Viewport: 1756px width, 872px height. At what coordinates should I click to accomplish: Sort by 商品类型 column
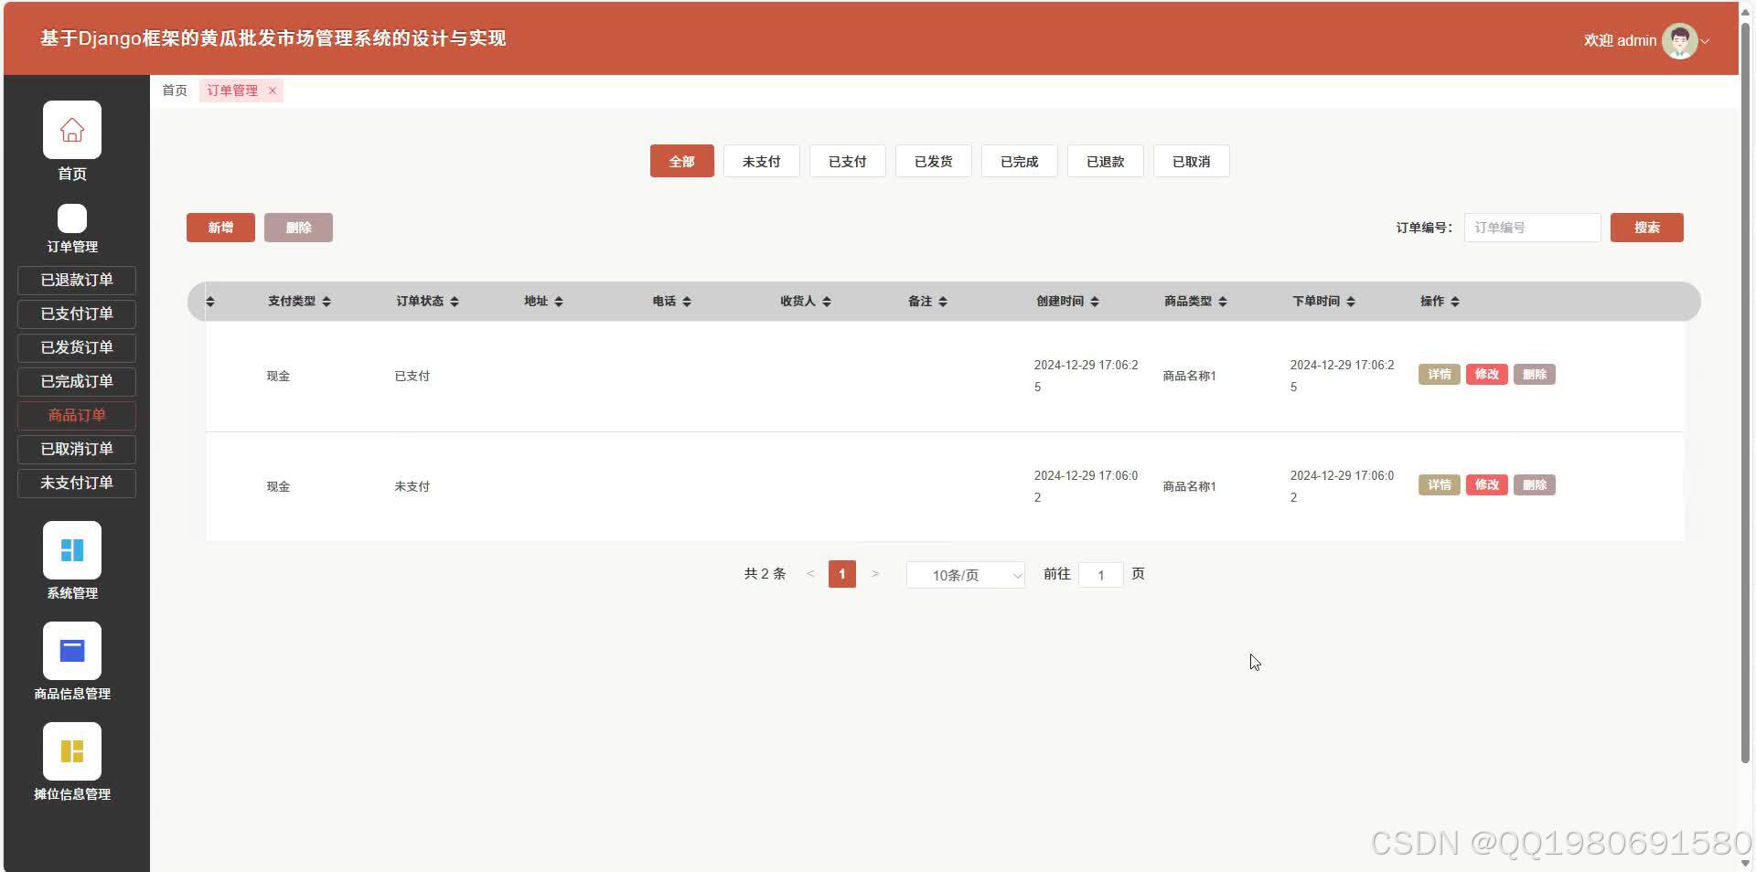(1223, 302)
